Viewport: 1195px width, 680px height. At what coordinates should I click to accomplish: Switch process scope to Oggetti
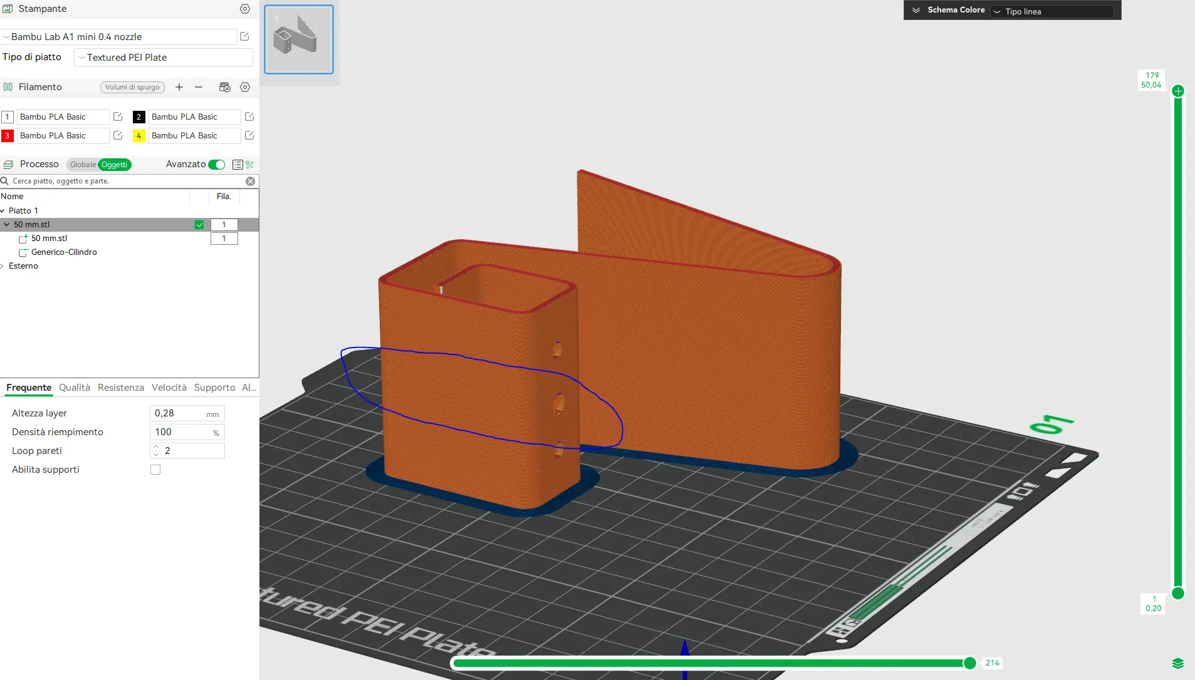point(115,165)
